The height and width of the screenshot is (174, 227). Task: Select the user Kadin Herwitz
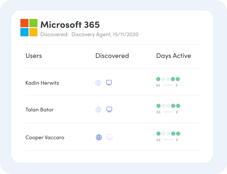coord(42,83)
